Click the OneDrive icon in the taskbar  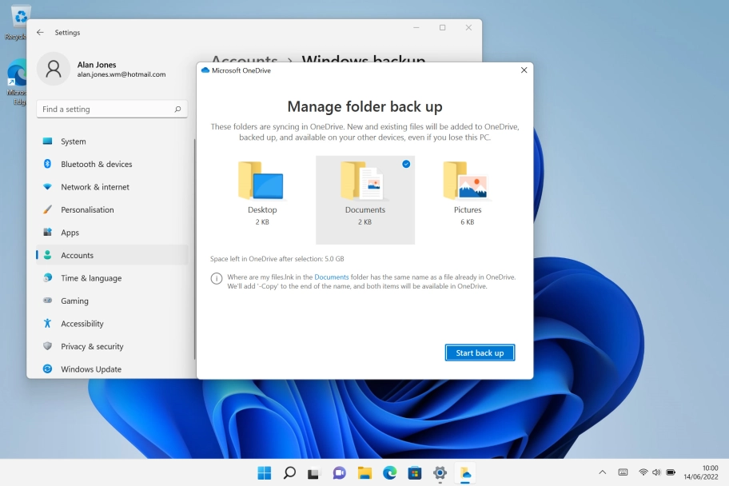click(464, 472)
